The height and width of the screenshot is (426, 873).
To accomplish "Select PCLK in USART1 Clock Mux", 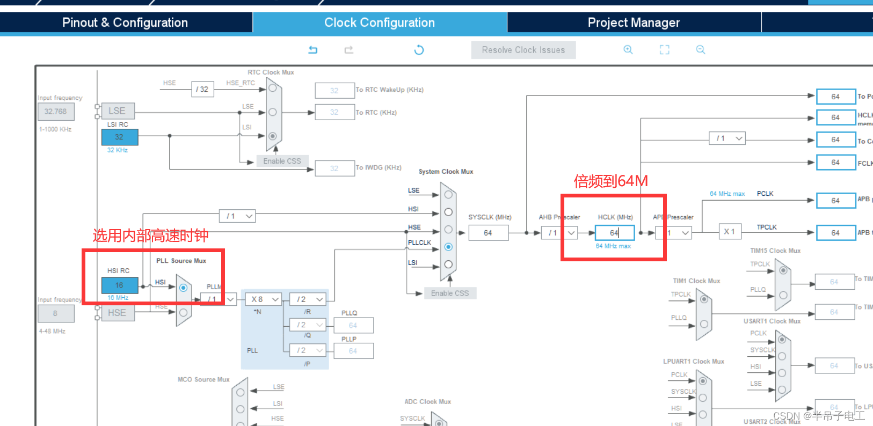I will [x=782, y=340].
